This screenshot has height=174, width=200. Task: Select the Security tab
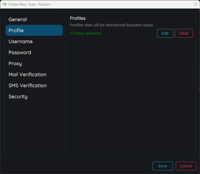[x=18, y=97]
